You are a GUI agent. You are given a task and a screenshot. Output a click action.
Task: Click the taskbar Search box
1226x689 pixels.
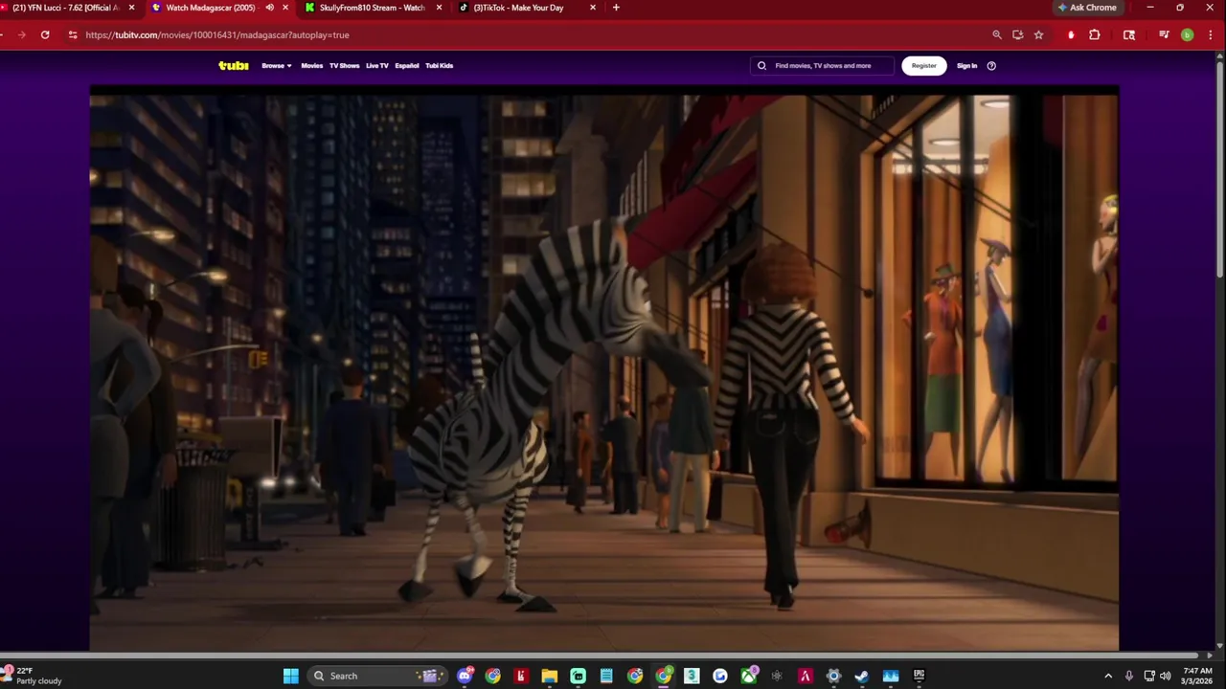click(377, 676)
